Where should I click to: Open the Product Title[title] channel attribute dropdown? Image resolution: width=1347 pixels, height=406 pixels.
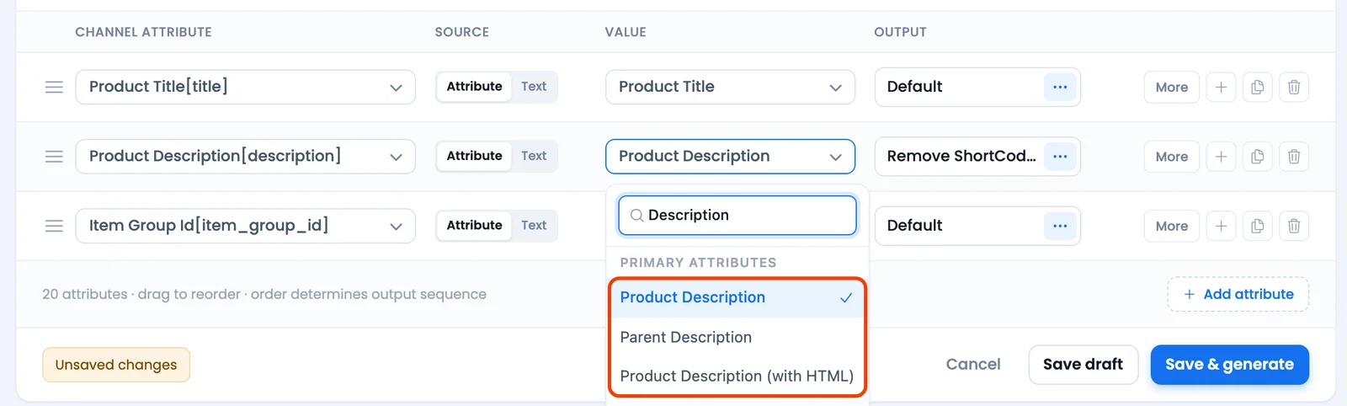245,87
